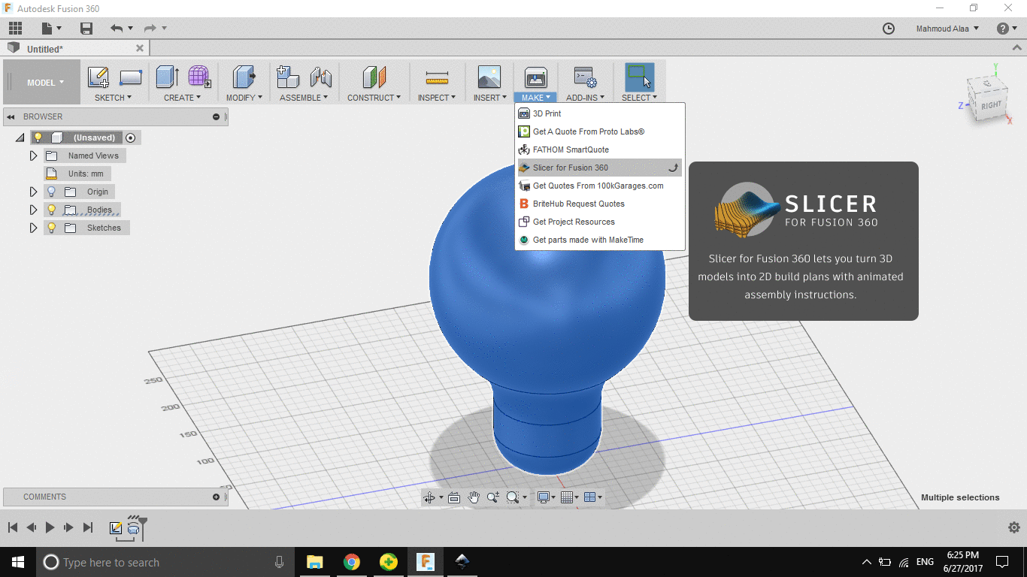The height and width of the screenshot is (577, 1027).
Task: Choose 3D Print from Make menu
Action: [599, 113]
